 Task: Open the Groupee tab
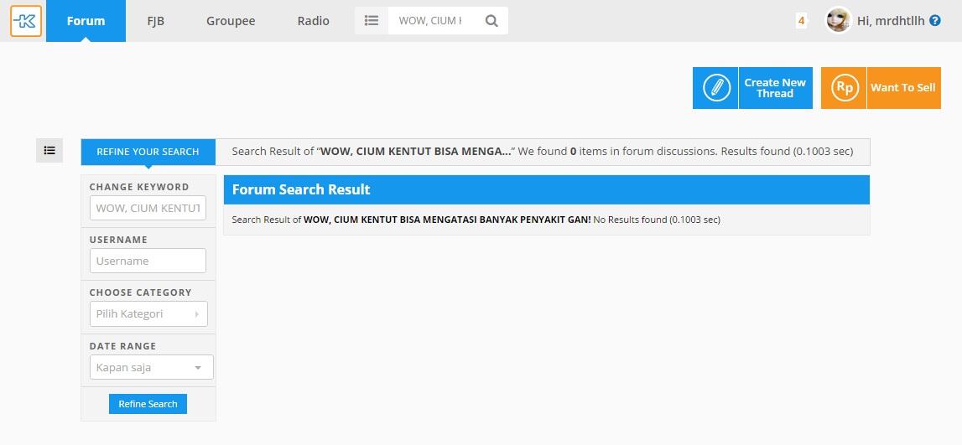231,21
